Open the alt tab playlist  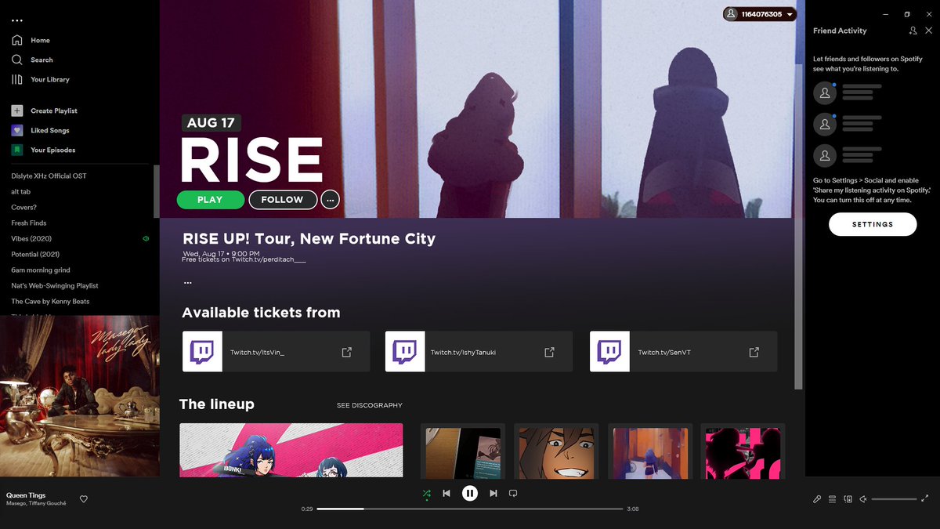click(x=20, y=191)
